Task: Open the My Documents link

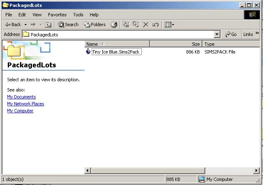Action: 21,97
